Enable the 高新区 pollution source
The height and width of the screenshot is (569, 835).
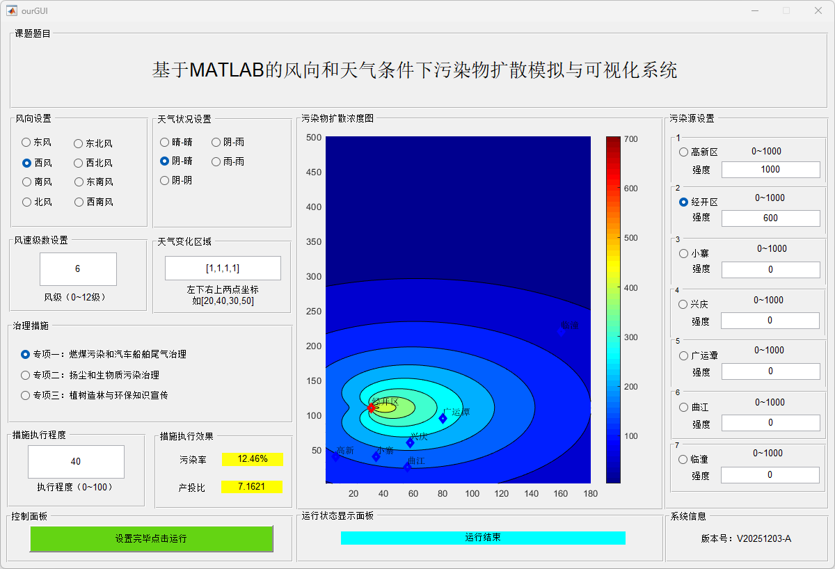[x=683, y=152]
